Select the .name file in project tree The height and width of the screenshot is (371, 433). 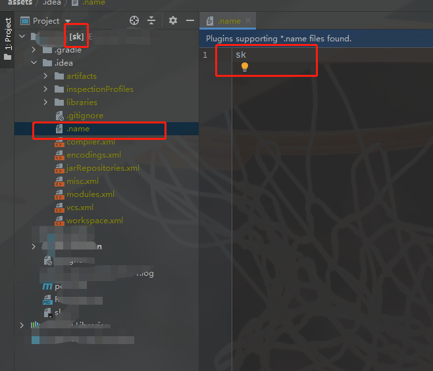tap(78, 129)
